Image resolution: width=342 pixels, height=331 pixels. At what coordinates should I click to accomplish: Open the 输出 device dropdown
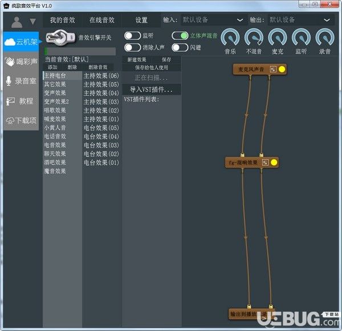(301, 20)
